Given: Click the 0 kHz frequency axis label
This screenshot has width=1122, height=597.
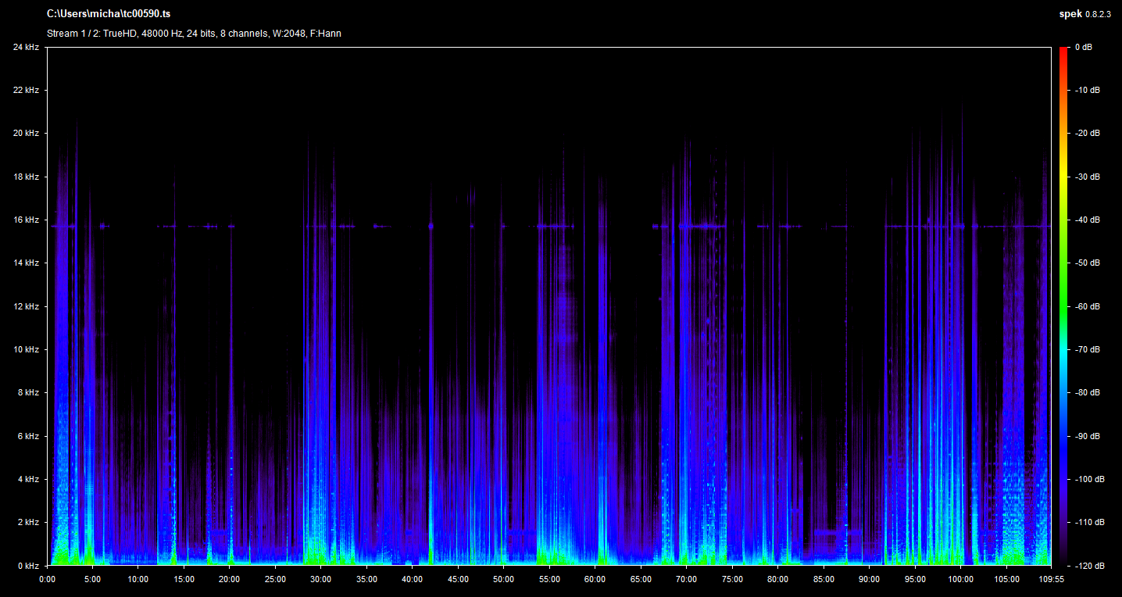Looking at the screenshot, I should coord(27,566).
